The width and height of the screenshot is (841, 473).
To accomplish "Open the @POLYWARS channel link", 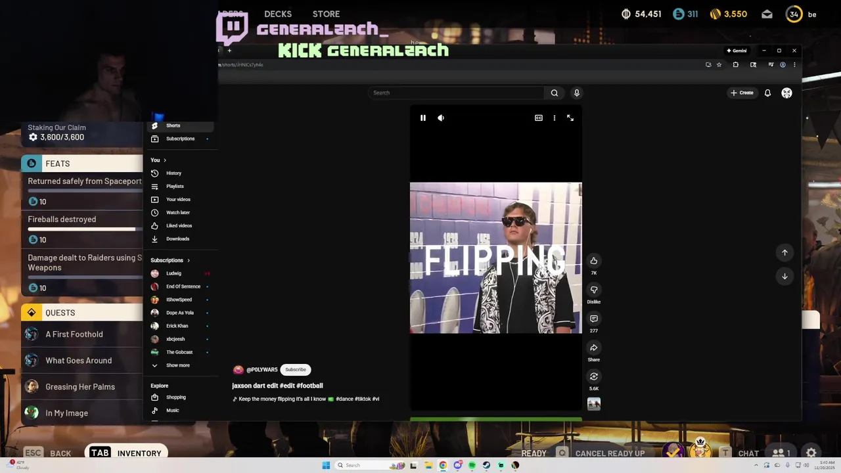I will (x=261, y=370).
